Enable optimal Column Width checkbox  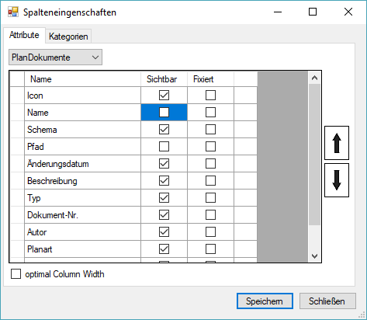16,274
